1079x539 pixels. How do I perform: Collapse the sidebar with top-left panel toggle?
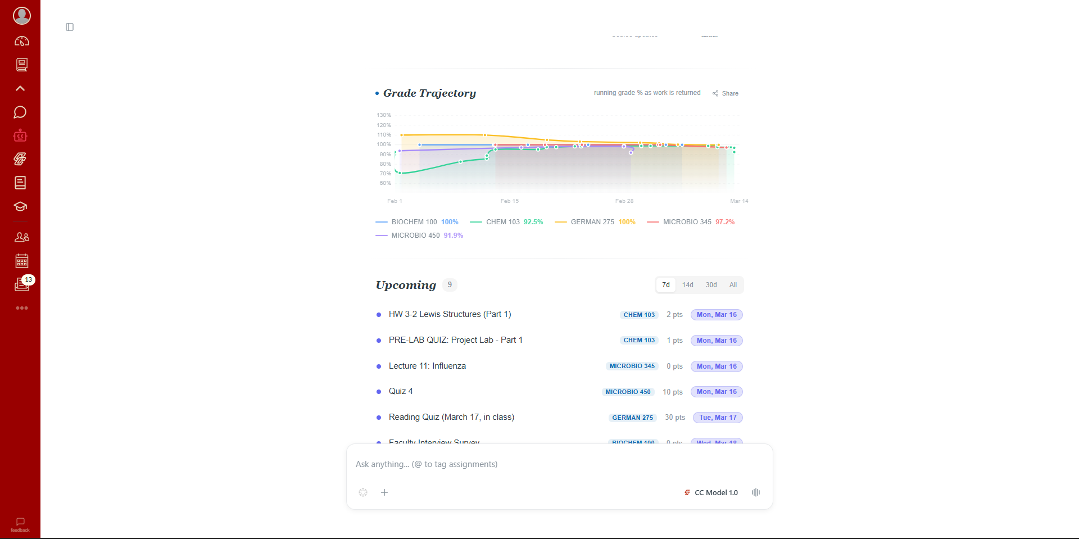click(70, 26)
